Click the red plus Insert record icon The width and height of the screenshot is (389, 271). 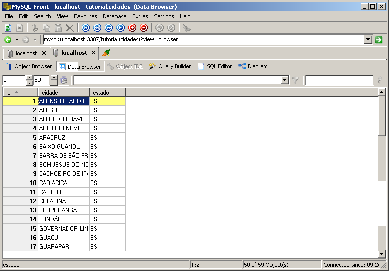[x=132, y=28]
